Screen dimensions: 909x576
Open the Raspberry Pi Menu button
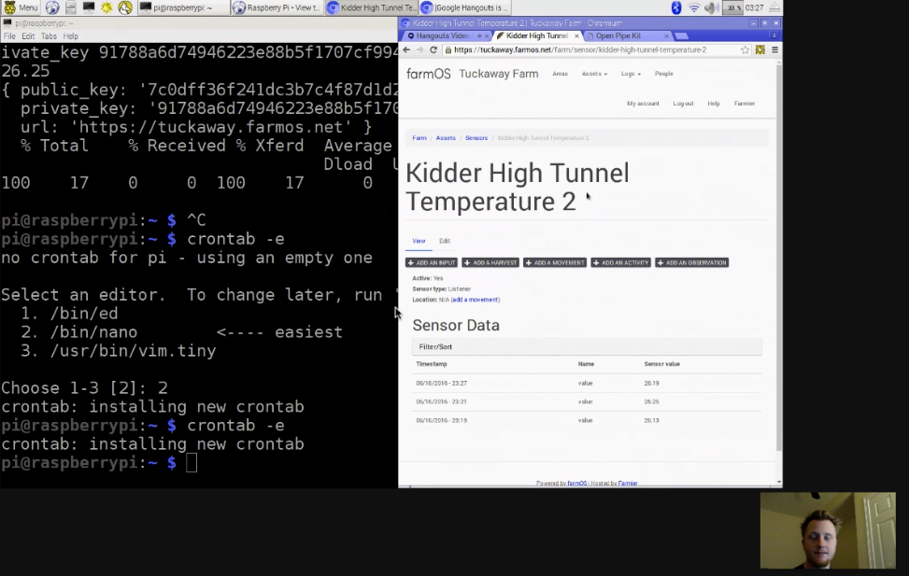(x=21, y=7)
